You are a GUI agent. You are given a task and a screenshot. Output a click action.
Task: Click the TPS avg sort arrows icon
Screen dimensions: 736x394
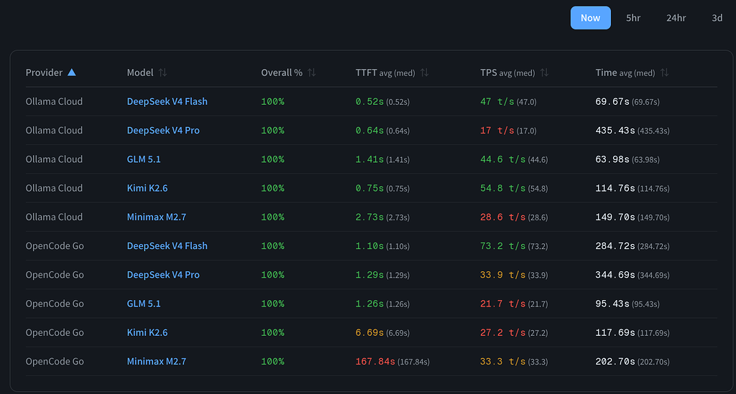pyautogui.click(x=544, y=72)
